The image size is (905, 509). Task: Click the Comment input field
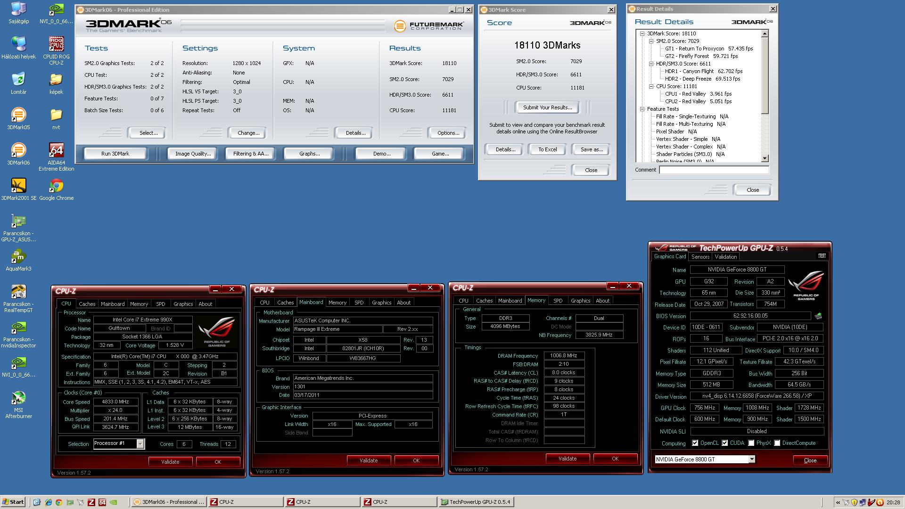714,170
